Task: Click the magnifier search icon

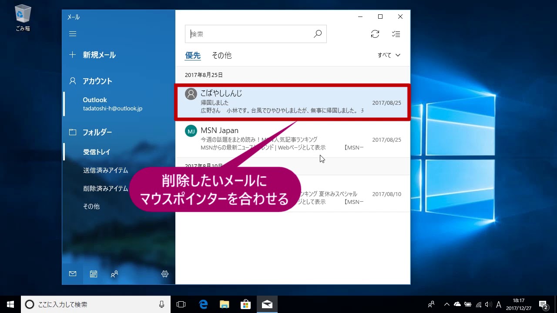Action: [318, 34]
